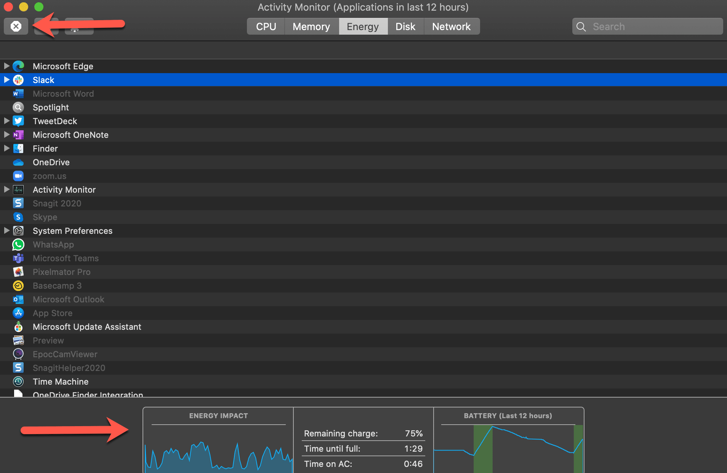
Task: Click the Spotlight magnifier icon
Action: [x=18, y=107]
